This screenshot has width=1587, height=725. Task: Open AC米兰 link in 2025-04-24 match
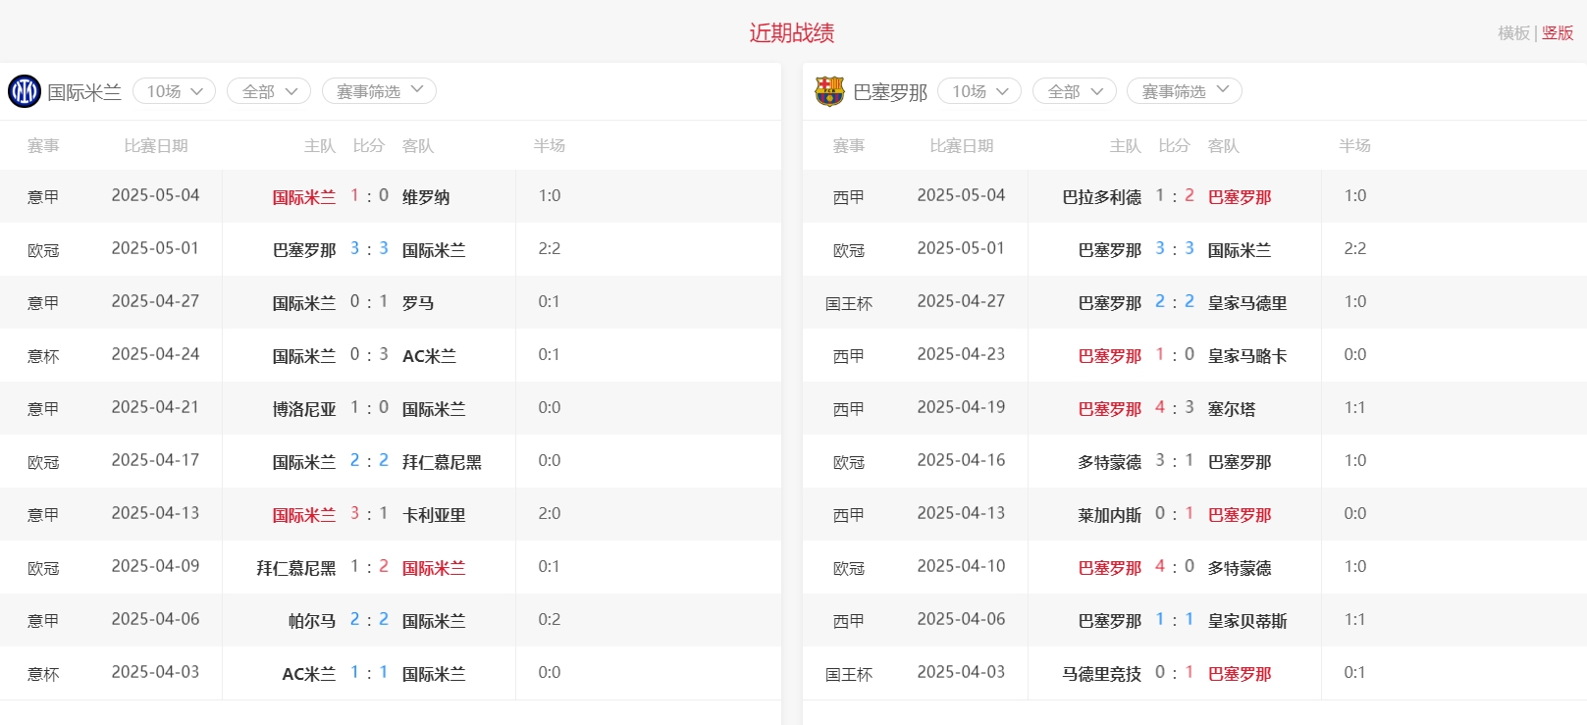click(x=429, y=356)
